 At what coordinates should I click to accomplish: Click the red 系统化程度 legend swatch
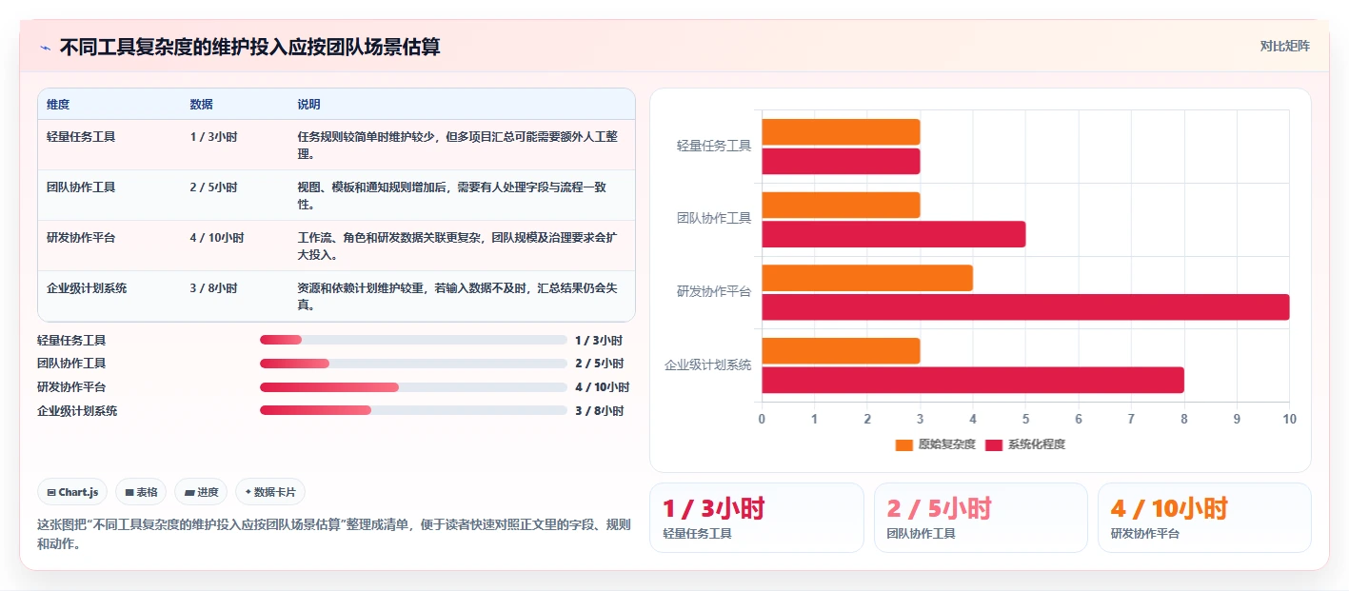point(994,444)
